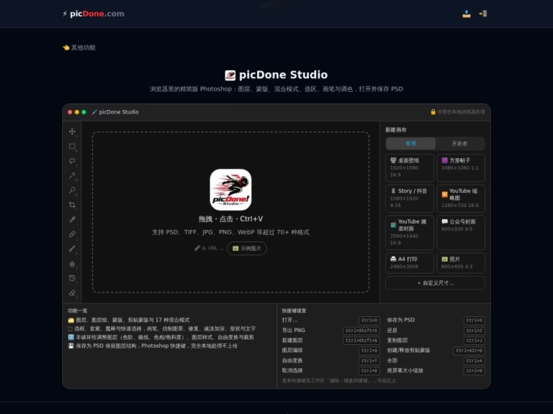The width and height of the screenshot is (553, 414).
Task: Click the red window close dot
Action: 70,112
